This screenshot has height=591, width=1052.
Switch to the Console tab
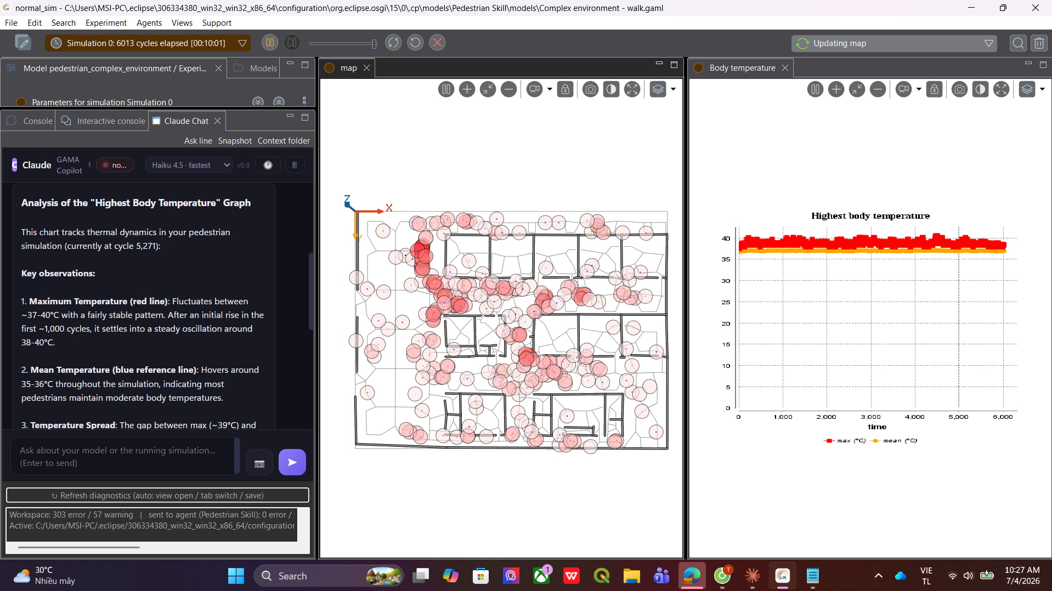tap(30, 121)
